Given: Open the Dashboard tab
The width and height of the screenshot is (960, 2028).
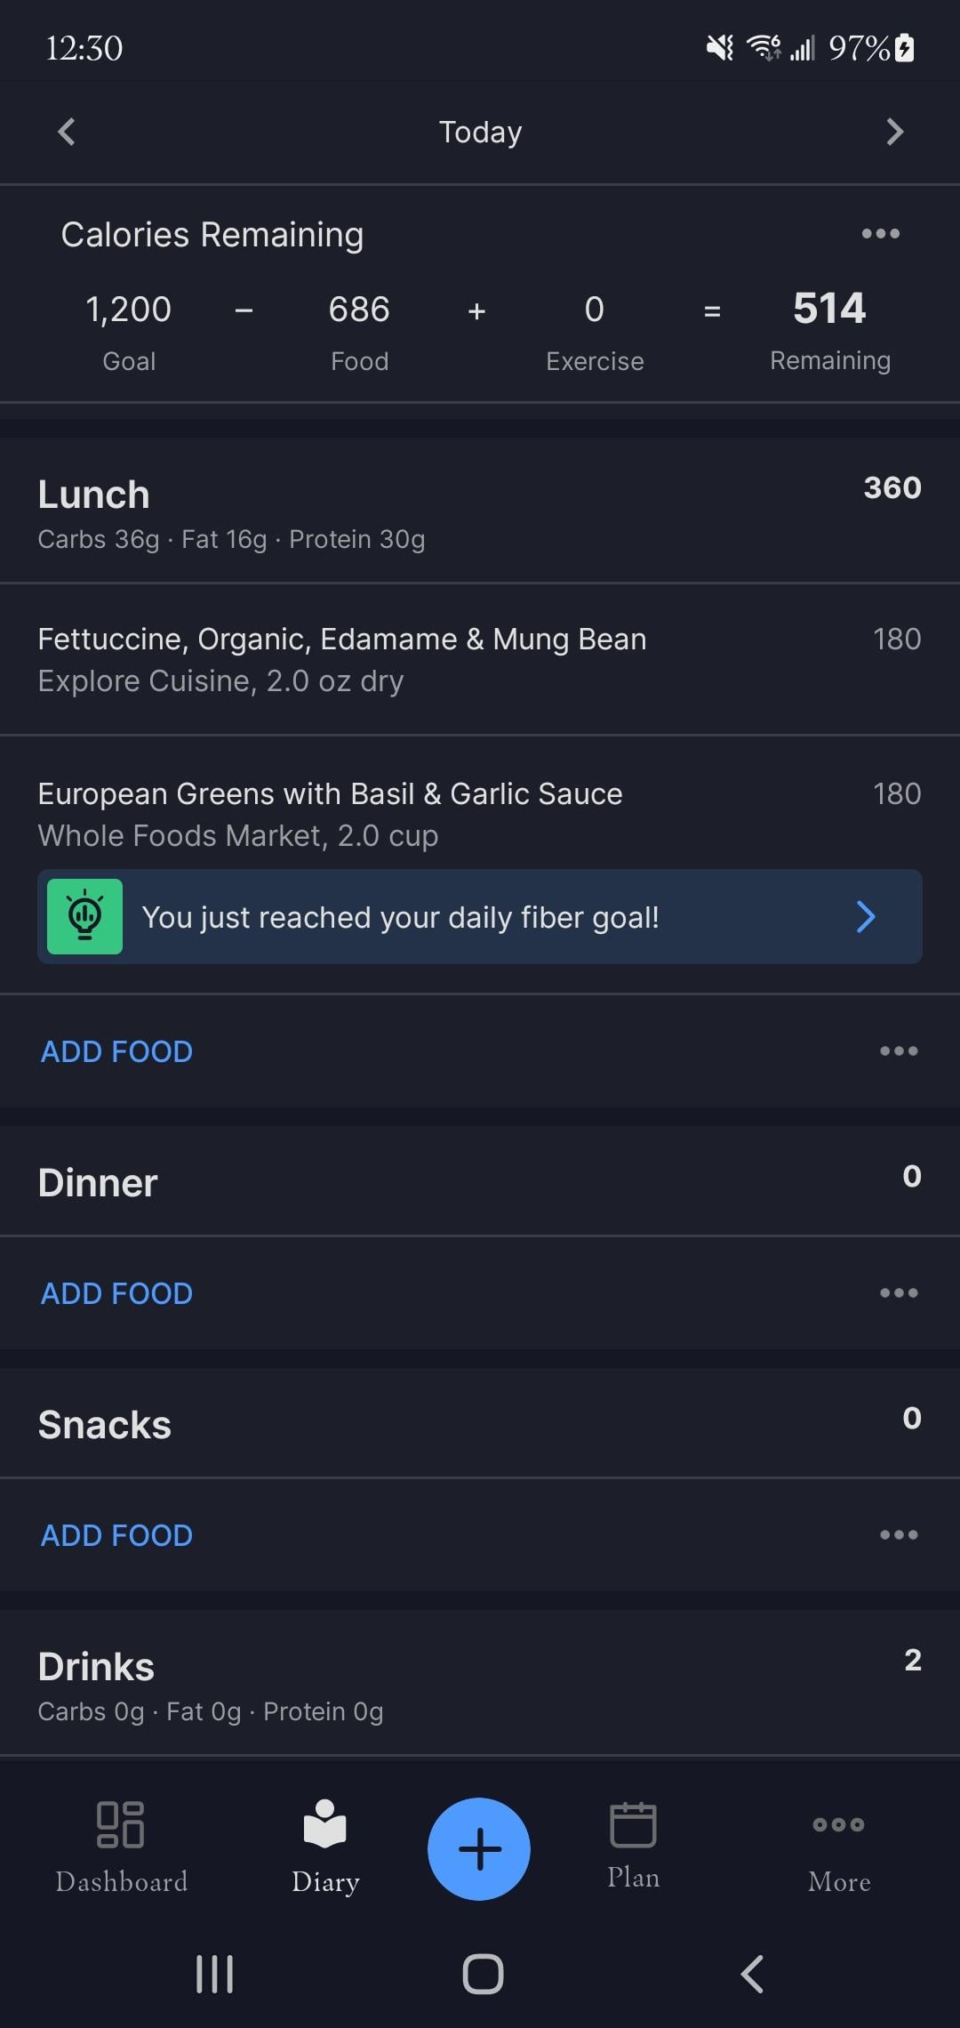Looking at the screenshot, I should pos(122,1847).
